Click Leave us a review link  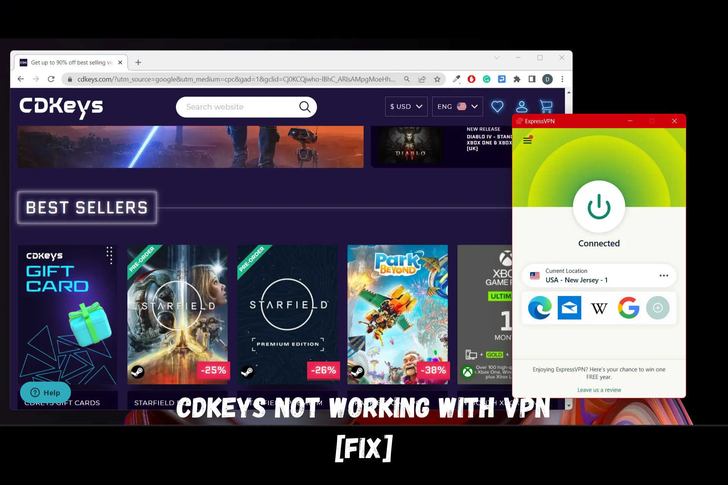[599, 389]
